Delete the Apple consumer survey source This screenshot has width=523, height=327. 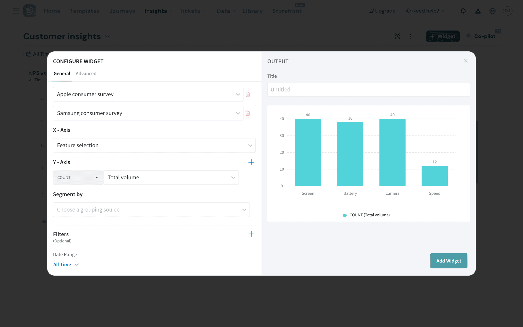click(x=247, y=94)
